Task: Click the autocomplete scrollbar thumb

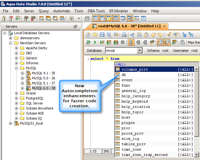Action: pyautogui.click(x=197, y=104)
